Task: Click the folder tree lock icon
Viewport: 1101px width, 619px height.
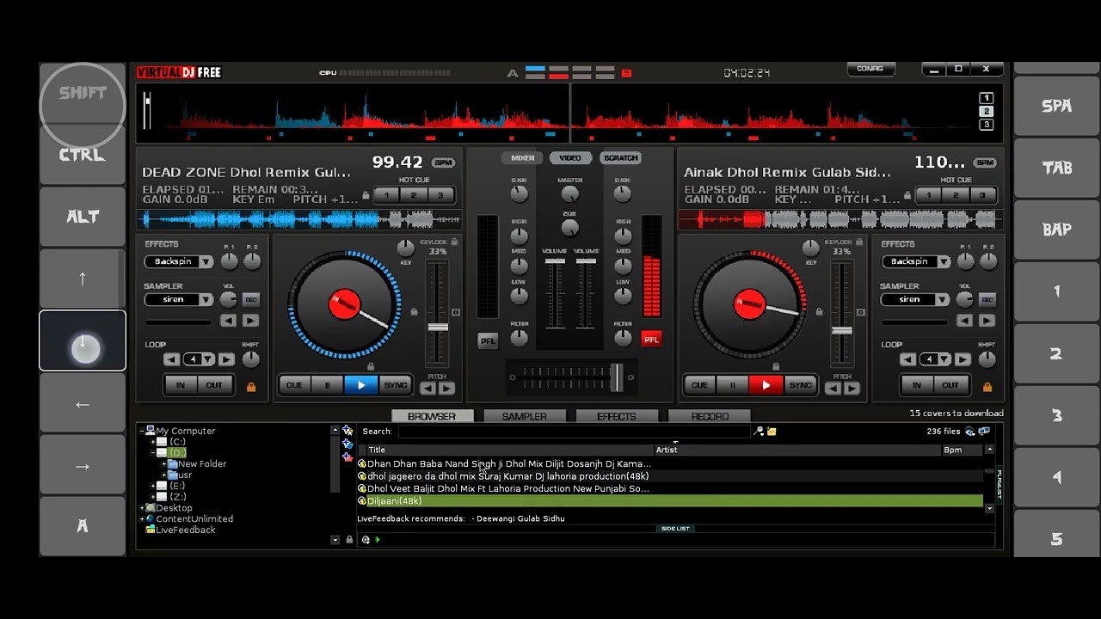Action: [x=349, y=540]
